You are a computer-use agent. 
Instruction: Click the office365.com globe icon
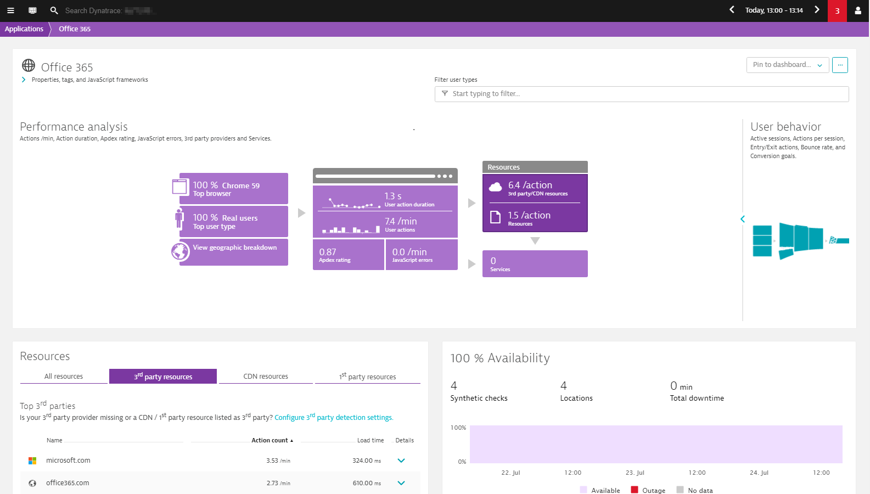tap(32, 483)
